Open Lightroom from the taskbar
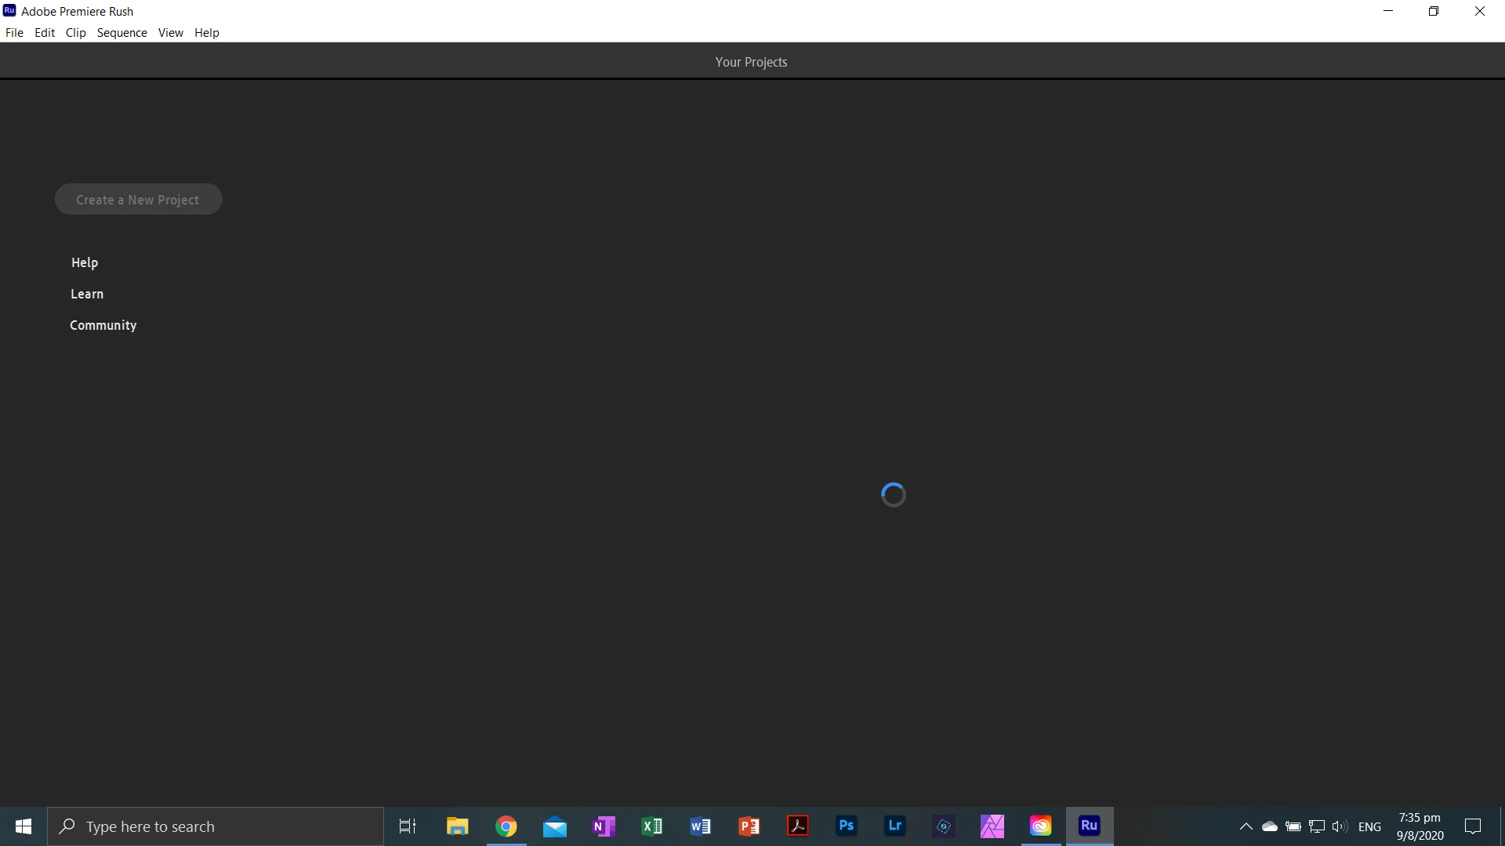This screenshot has width=1505, height=846. (x=894, y=826)
